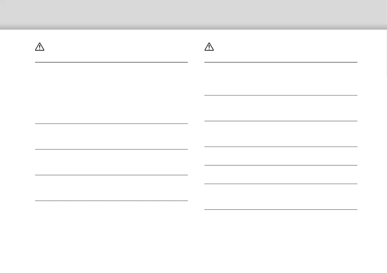387x273 pixels.
Task: Select the fourth, last blank row in left column
Action: click(x=111, y=188)
